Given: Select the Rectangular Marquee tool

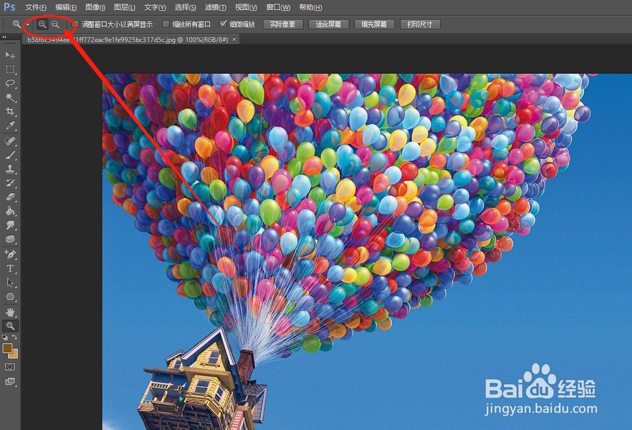Looking at the screenshot, I should 10,70.
